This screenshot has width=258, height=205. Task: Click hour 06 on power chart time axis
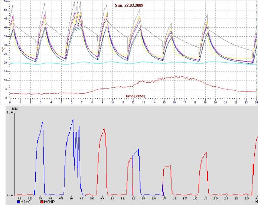(x=71, y=198)
